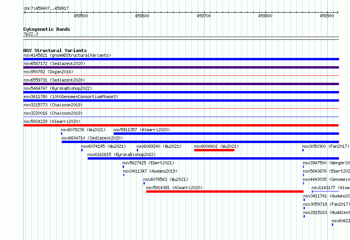The height and width of the screenshot is (240, 350).
Task: Click the small blue nsv6078563 marker
Action: (144, 183)
